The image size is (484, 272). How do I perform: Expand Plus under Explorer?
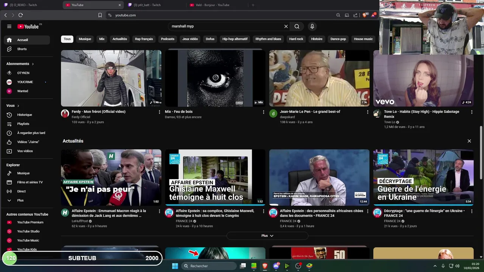[27, 201]
